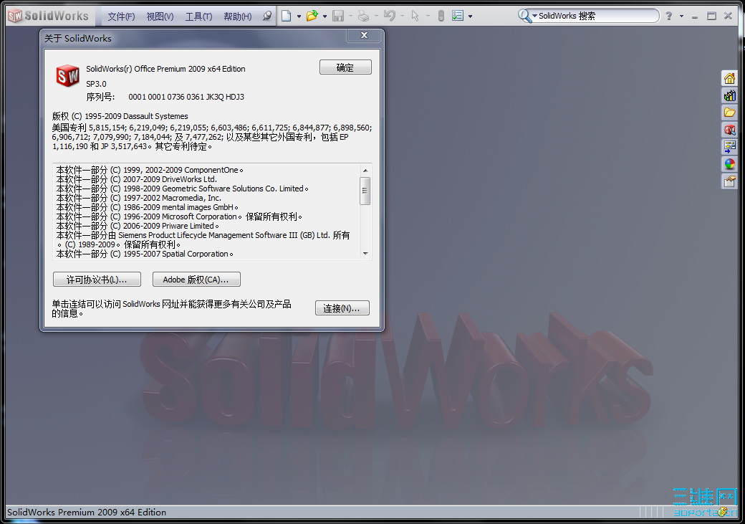Open a file with the Open folder icon

[312, 16]
